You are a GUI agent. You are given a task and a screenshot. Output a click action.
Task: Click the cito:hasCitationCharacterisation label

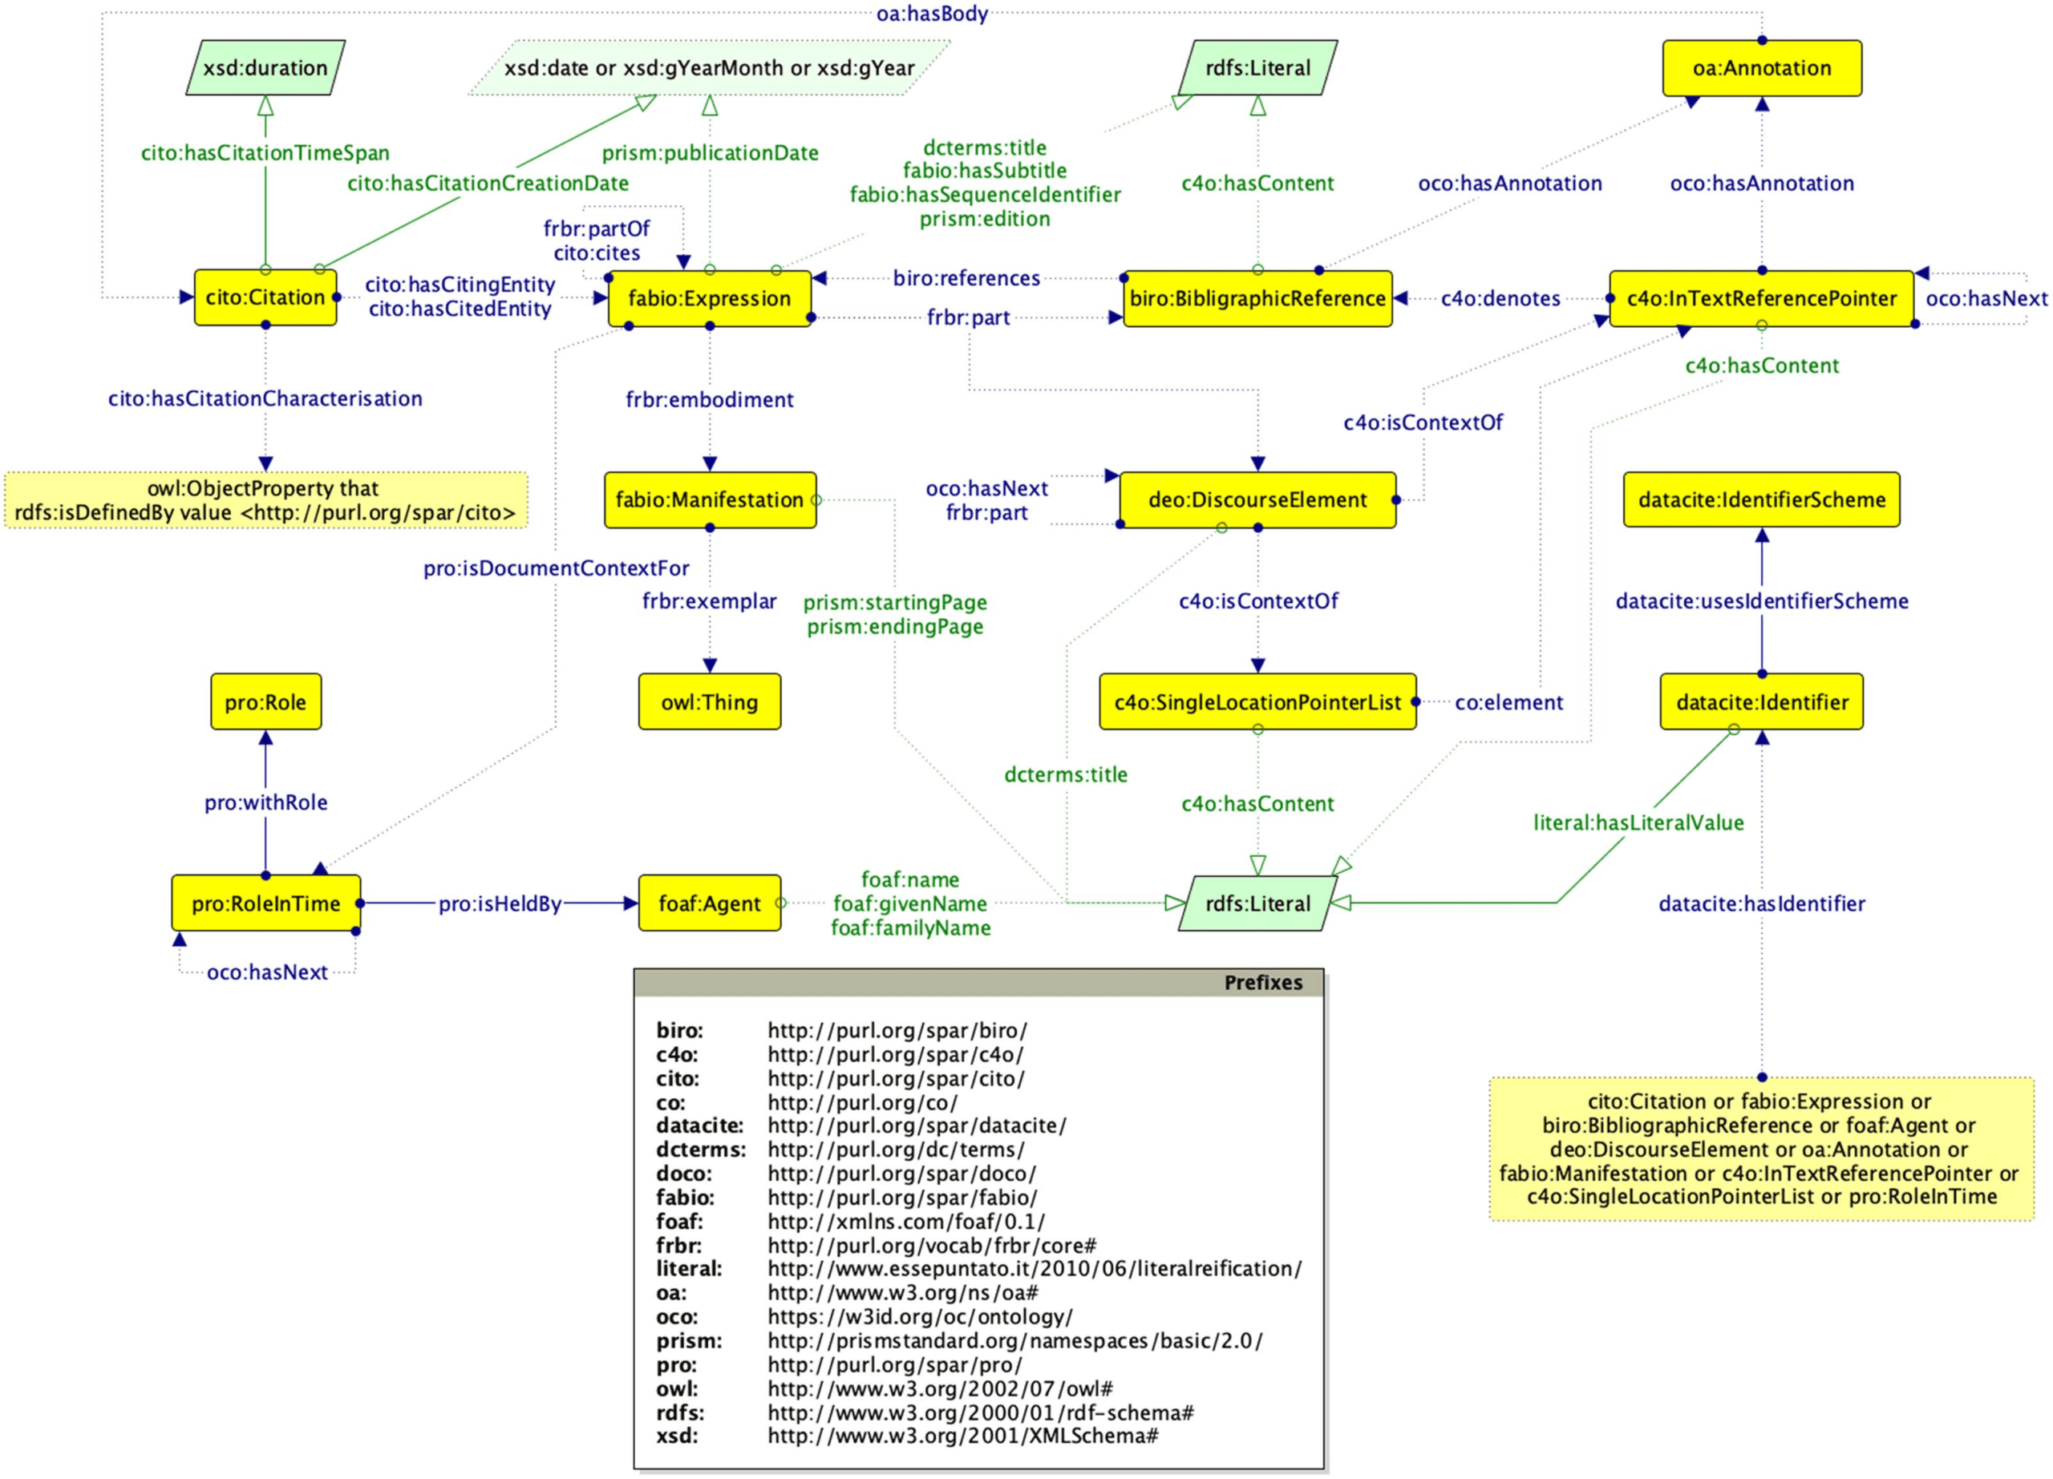265,399
